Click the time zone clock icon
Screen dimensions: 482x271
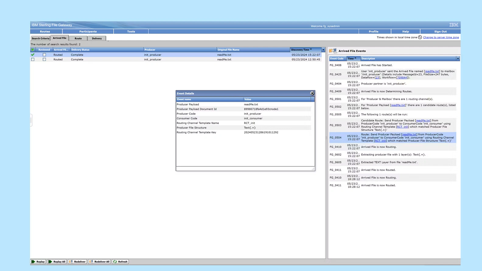pyautogui.click(x=420, y=37)
